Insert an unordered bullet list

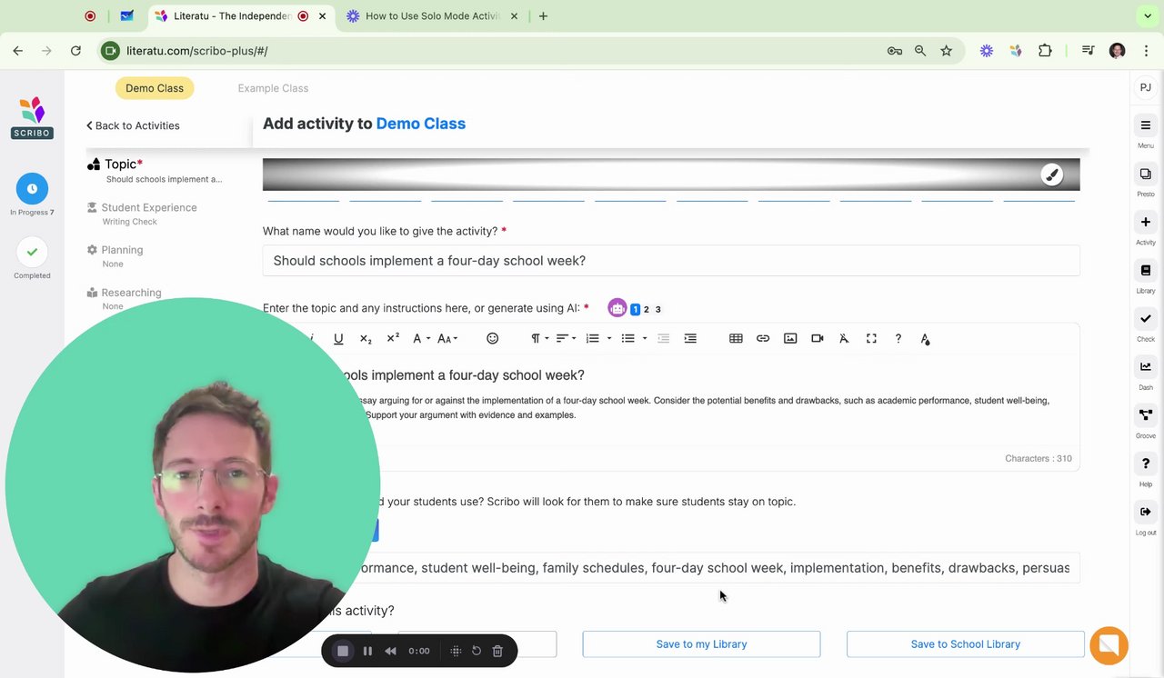coord(627,338)
